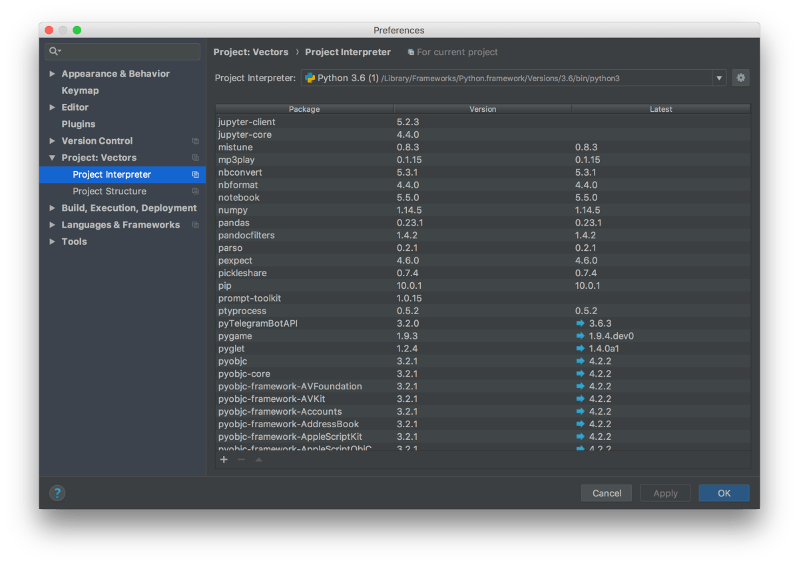Image resolution: width=799 pixels, height=565 pixels.
Task: Click the update arrow for pygame
Action: click(581, 336)
